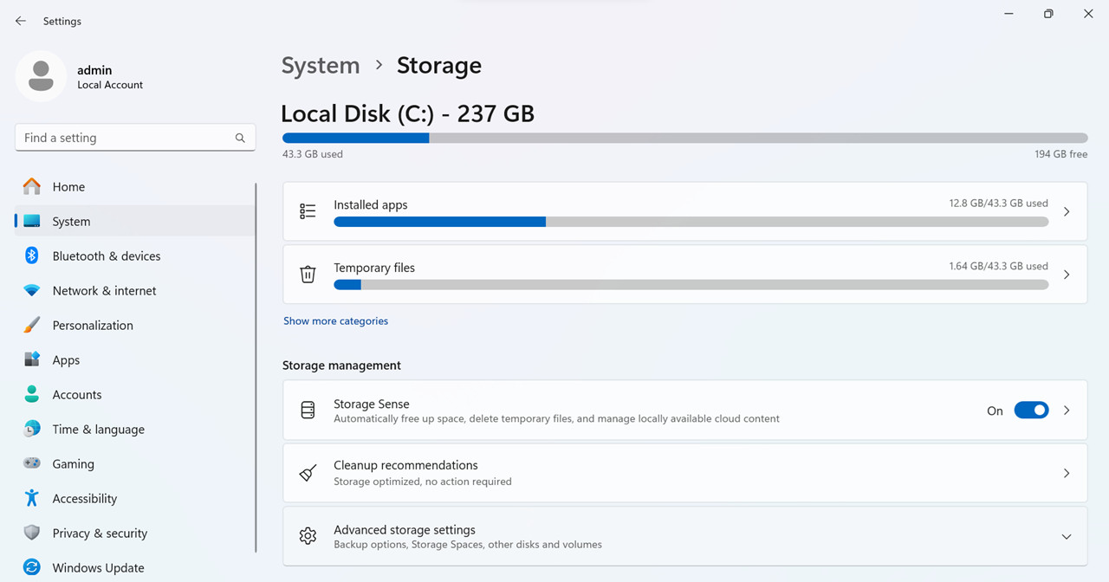The image size is (1109, 582).
Task: Click the Temporary files usage bar
Action: tap(691, 285)
